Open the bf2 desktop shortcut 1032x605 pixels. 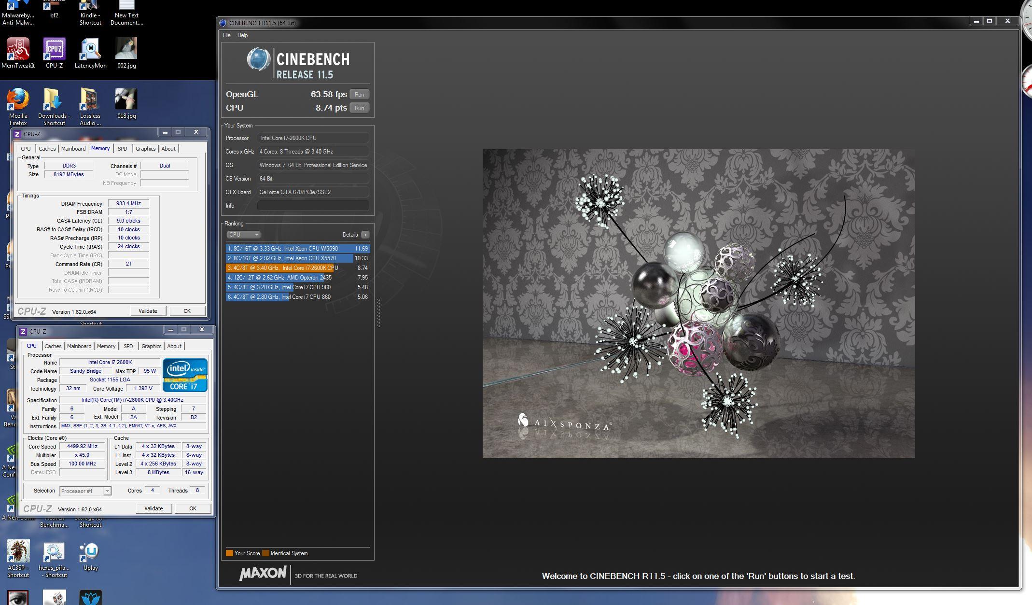[54, 10]
